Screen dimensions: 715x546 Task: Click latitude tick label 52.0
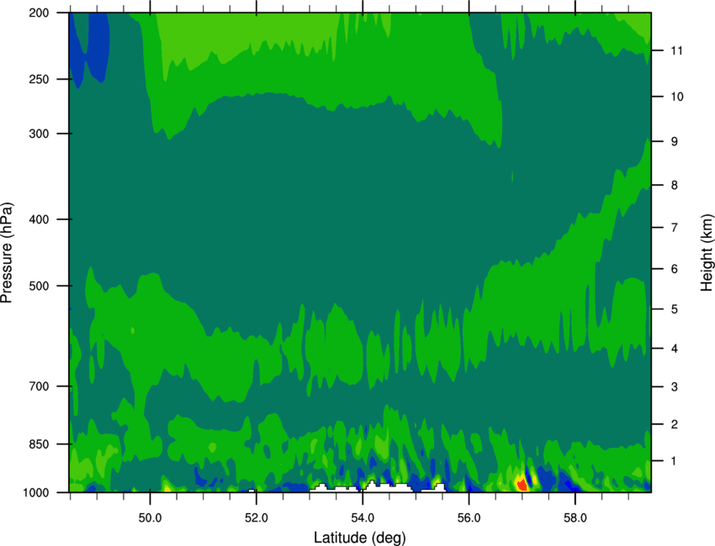pos(257,517)
